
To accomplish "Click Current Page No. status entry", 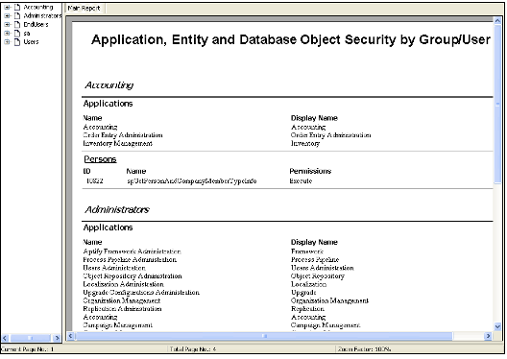I will point(27,349).
